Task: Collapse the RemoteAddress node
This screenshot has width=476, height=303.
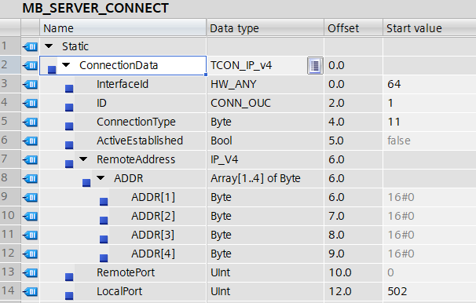Action: point(83,159)
